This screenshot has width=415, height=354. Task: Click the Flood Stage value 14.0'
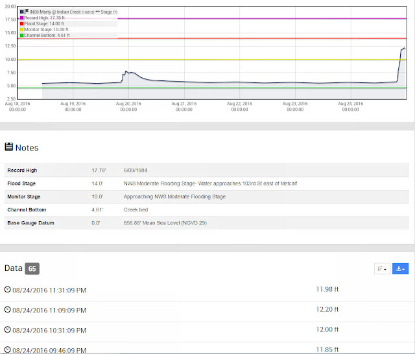(x=97, y=183)
